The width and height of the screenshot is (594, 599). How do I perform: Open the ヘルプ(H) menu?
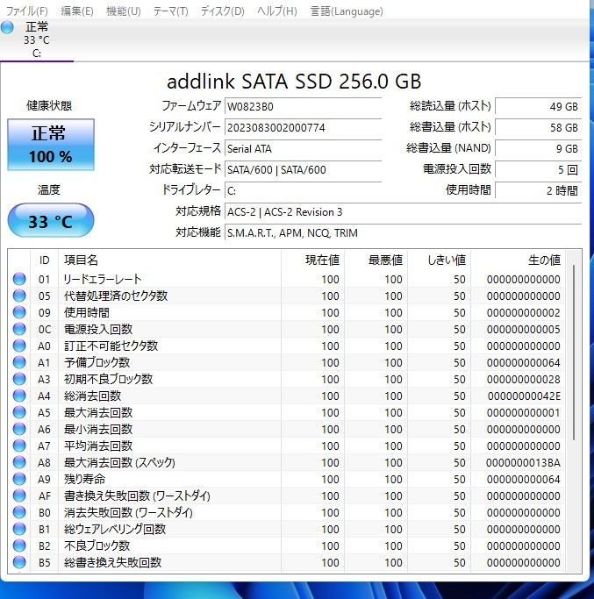tap(276, 11)
